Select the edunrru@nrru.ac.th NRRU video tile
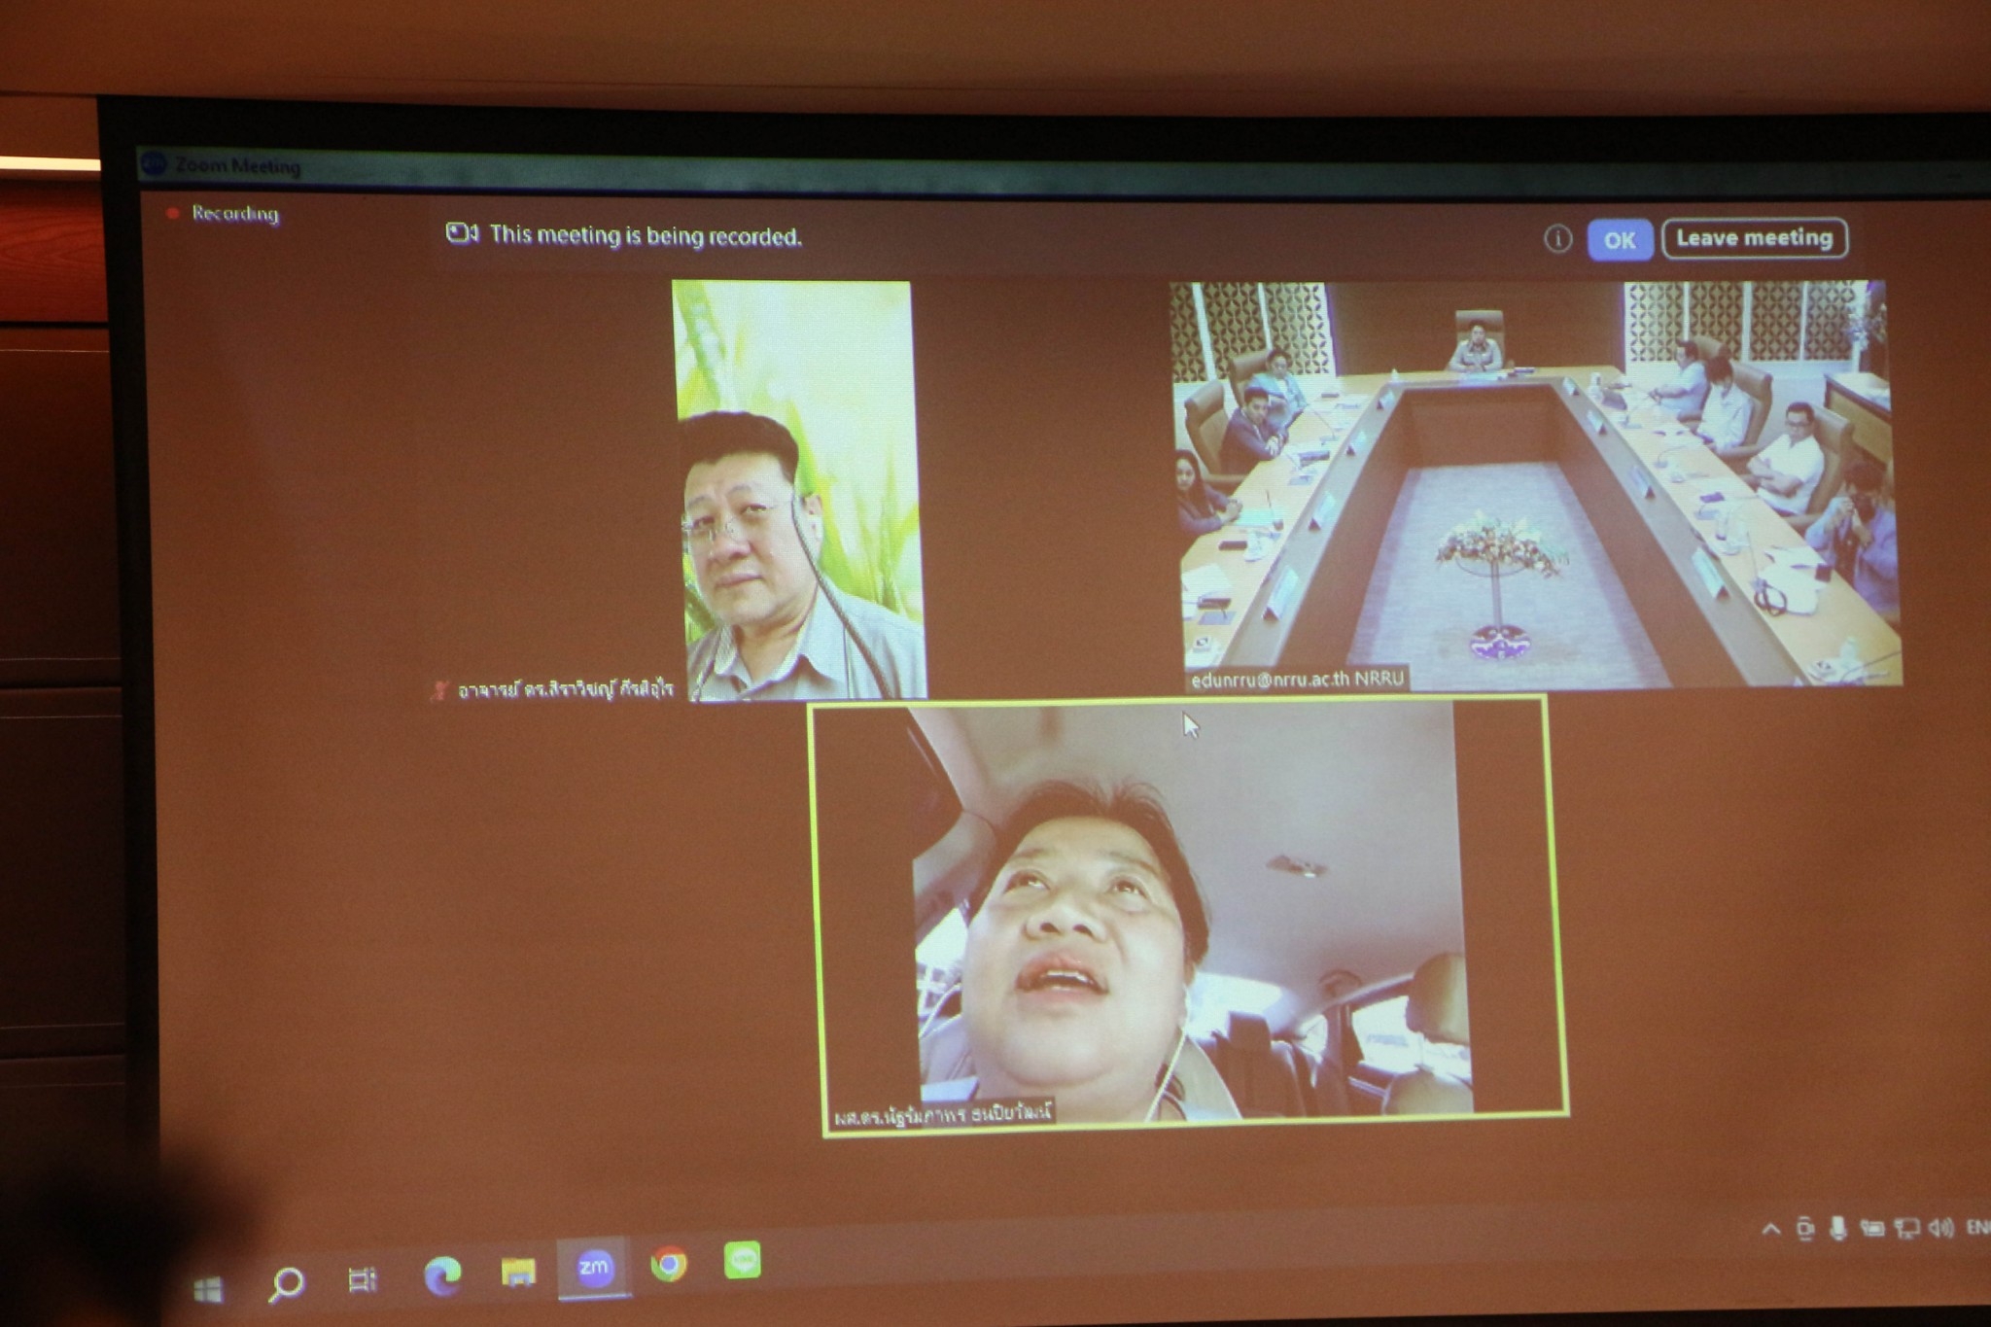The image size is (1991, 1327). [x=1534, y=483]
